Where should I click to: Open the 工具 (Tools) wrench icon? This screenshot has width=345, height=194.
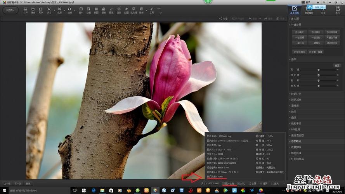click(151, 10)
